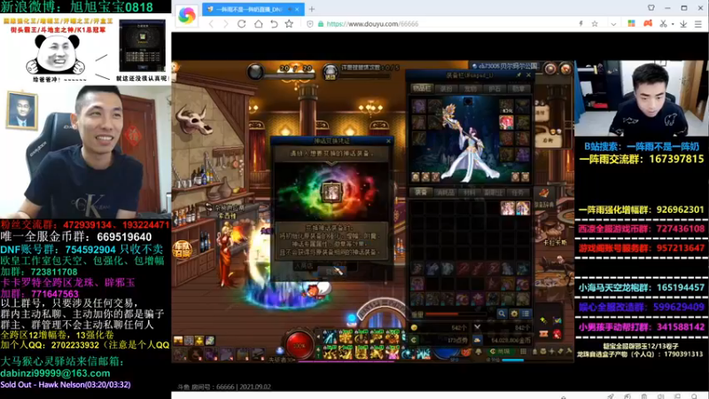Click the orange round minimap button
This screenshot has width=709, height=399.
click(565, 69)
